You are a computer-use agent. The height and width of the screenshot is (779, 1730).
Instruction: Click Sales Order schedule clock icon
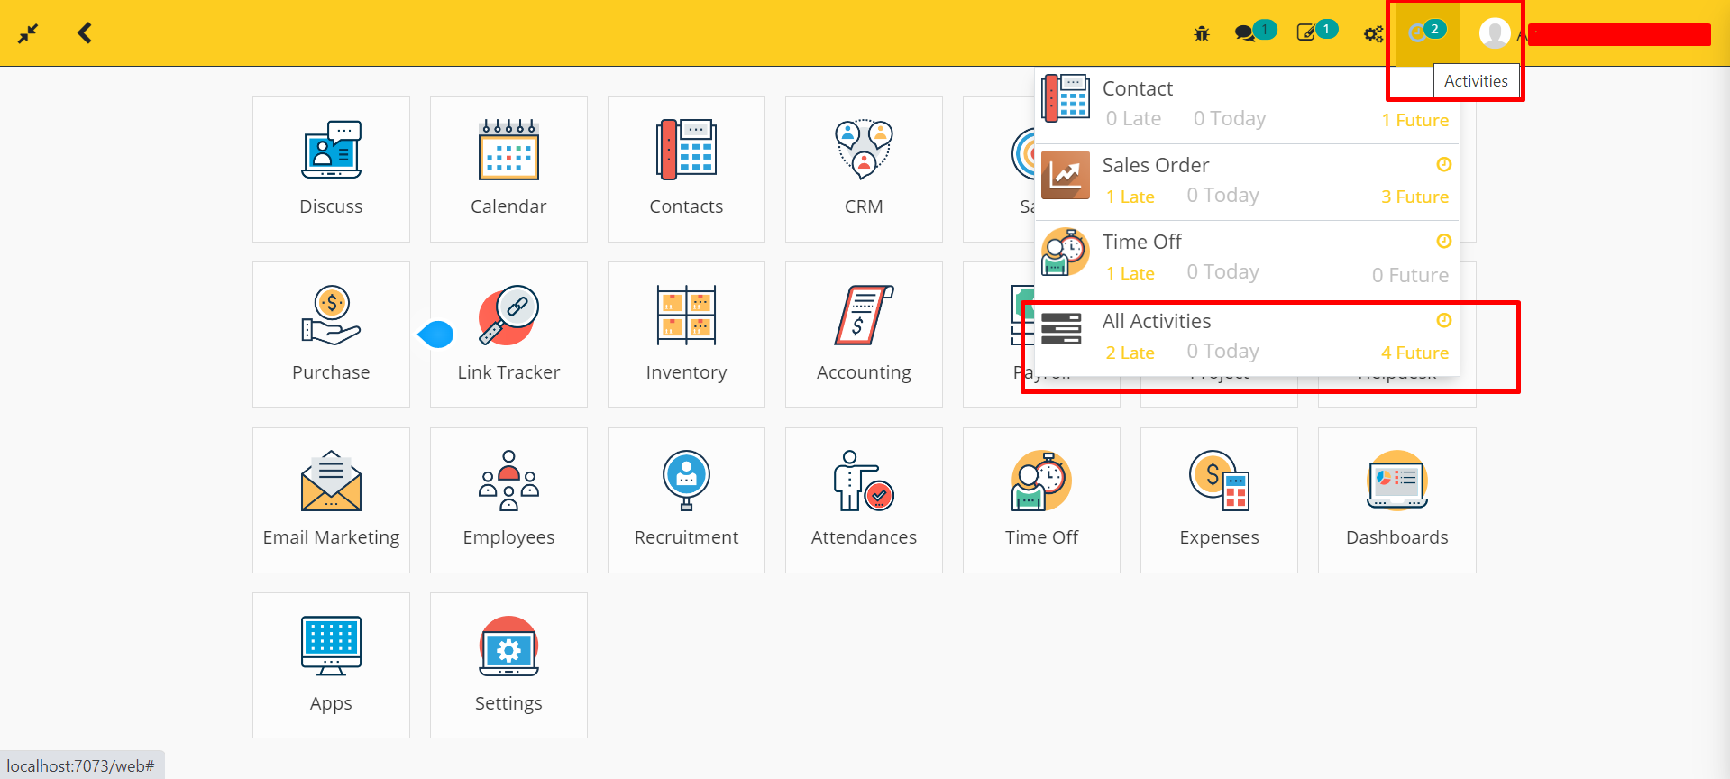[1443, 164]
